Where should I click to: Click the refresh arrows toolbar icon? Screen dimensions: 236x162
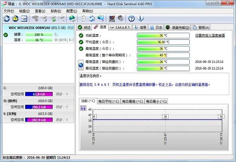7,18
